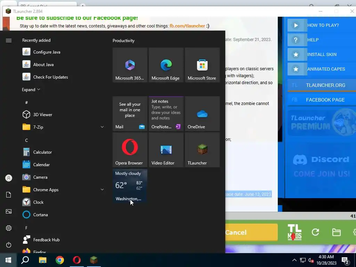Click the Power button in Start sidebar
This screenshot has width=356, height=267.
click(9, 245)
